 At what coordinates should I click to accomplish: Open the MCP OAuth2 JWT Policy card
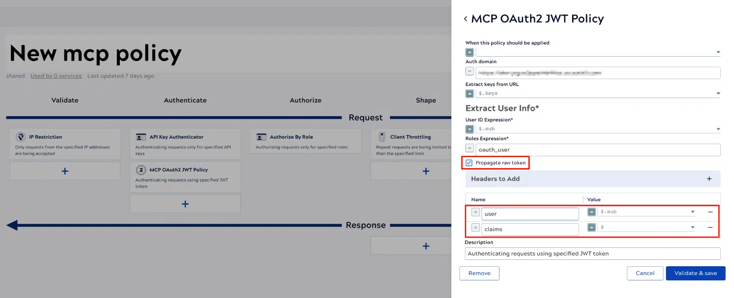pos(185,177)
